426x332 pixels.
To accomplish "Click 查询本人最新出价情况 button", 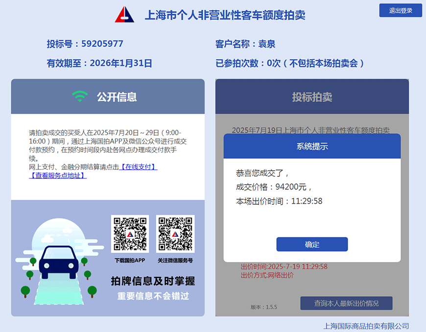I will pyautogui.click(x=346, y=303).
